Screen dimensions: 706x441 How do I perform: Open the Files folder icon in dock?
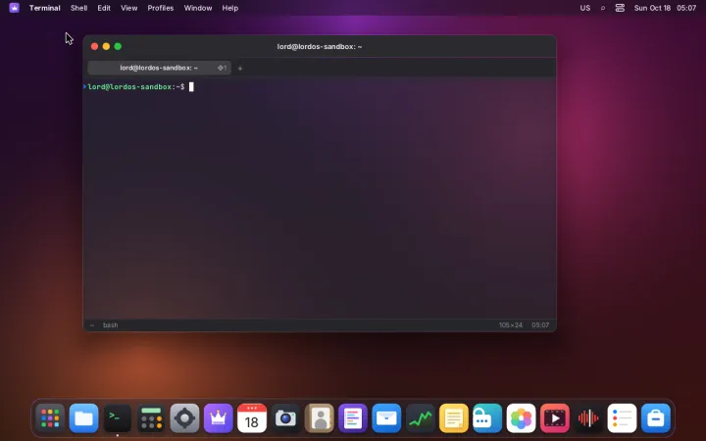click(x=83, y=418)
